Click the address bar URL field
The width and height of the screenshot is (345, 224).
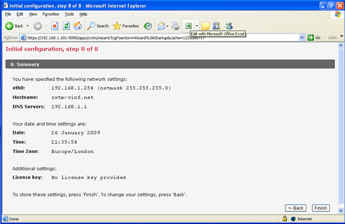pos(162,38)
